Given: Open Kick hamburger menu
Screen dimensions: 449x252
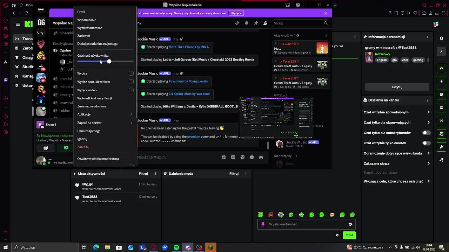Looking at the screenshot, I should [18, 24].
